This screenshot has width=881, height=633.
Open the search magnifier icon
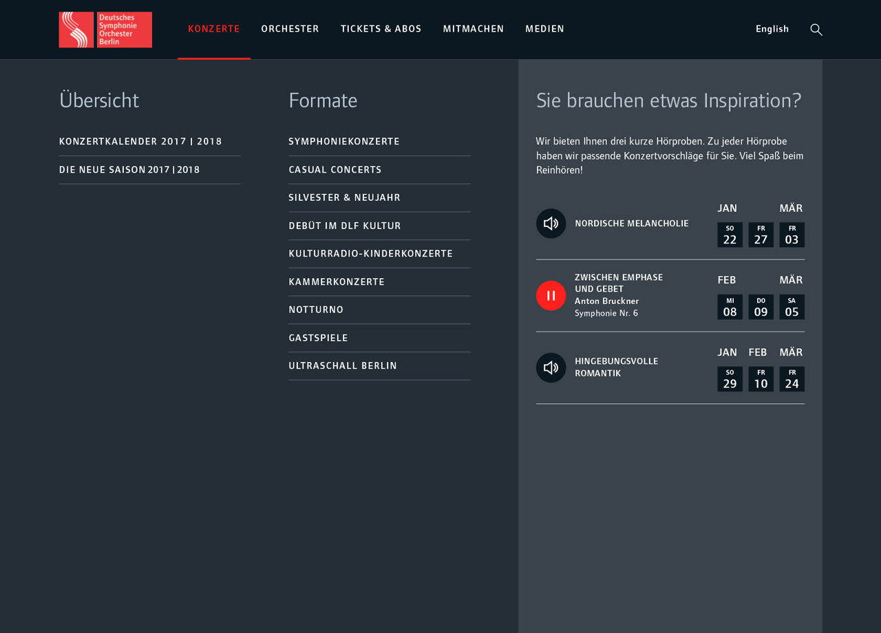coord(816,30)
